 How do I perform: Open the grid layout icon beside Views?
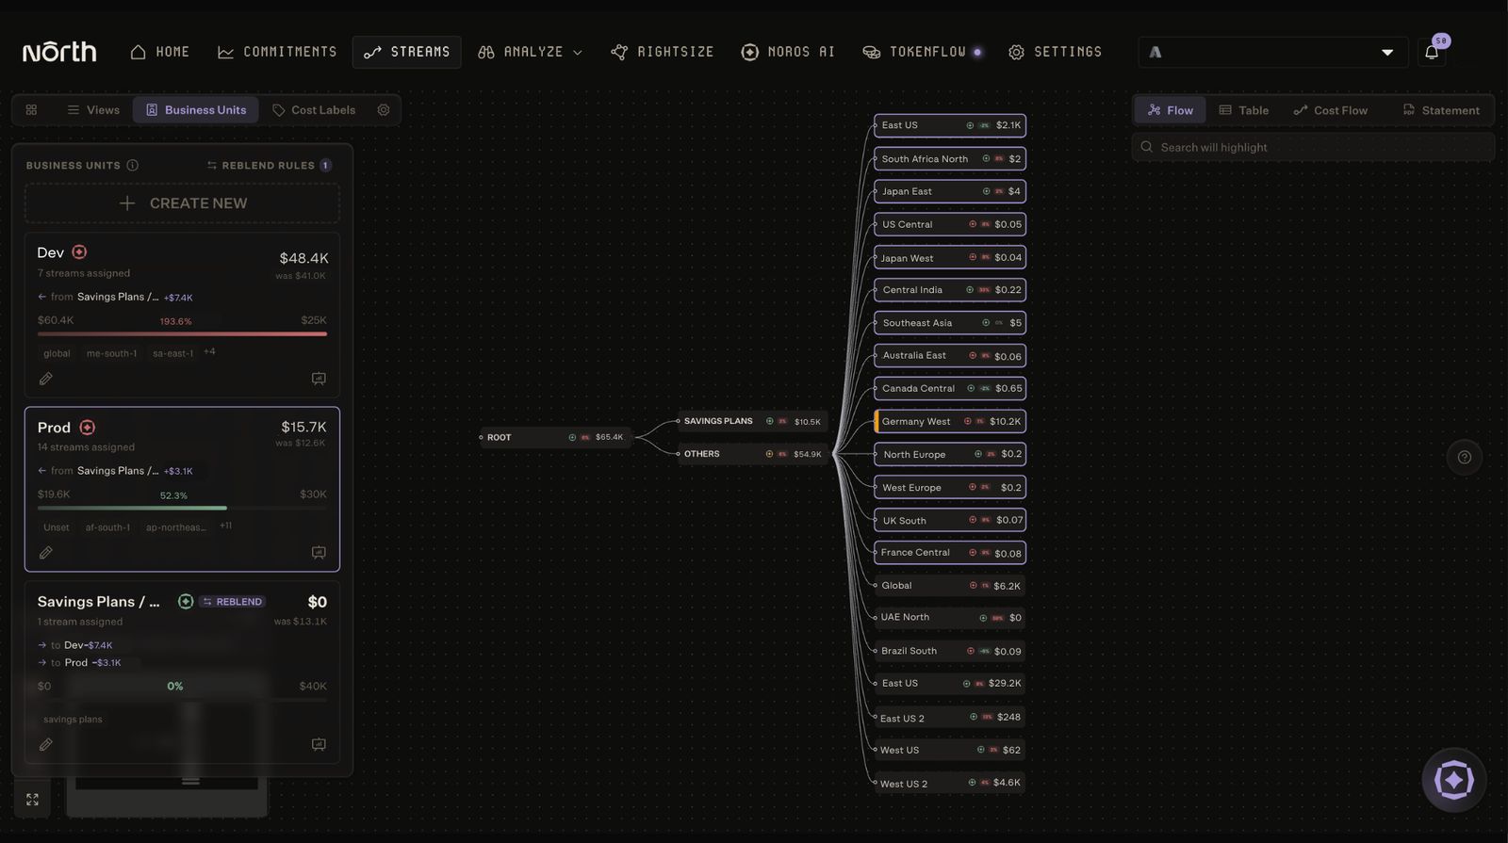[x=31, y=110]
